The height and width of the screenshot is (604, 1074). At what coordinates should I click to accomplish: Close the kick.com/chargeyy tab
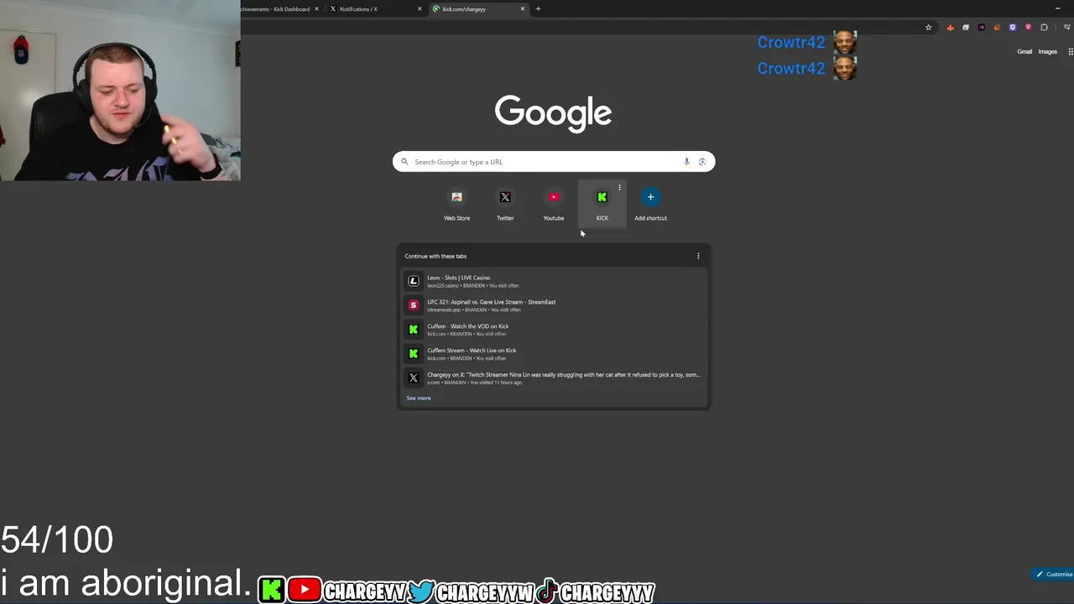523,9
